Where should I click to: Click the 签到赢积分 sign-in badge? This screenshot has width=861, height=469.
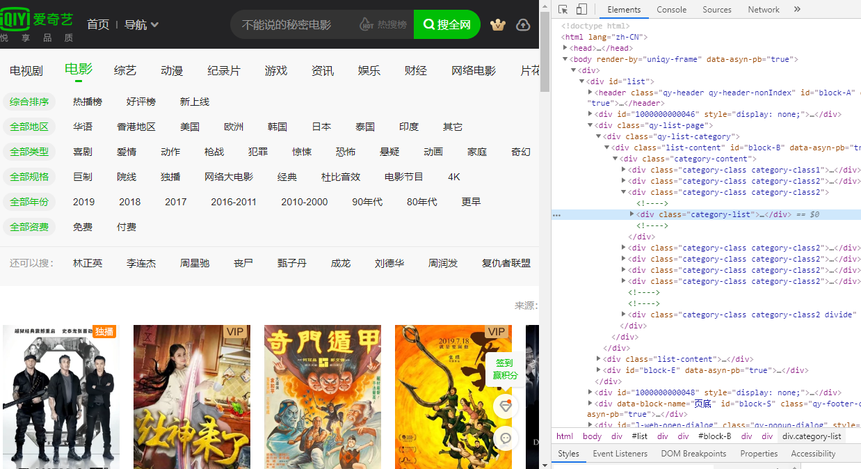click(x=506, y=369)
